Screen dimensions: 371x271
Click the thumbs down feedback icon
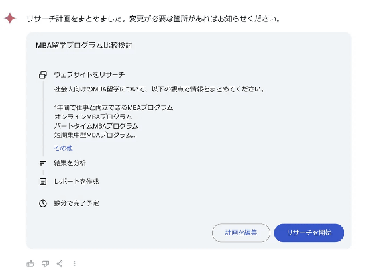45,264
